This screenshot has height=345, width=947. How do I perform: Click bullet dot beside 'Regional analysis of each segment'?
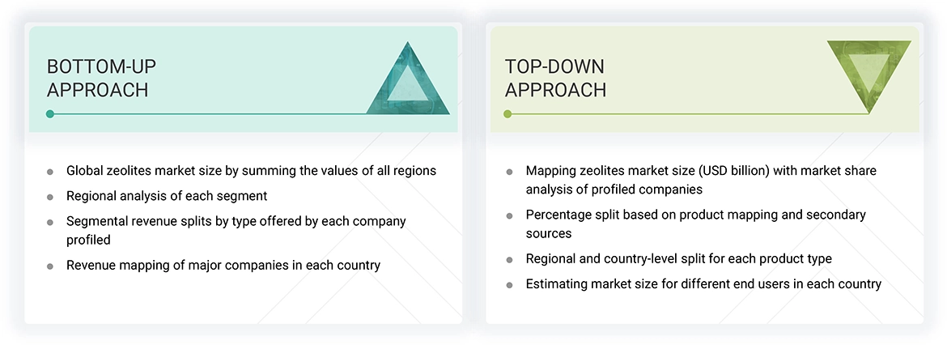(x=50, y=197)
